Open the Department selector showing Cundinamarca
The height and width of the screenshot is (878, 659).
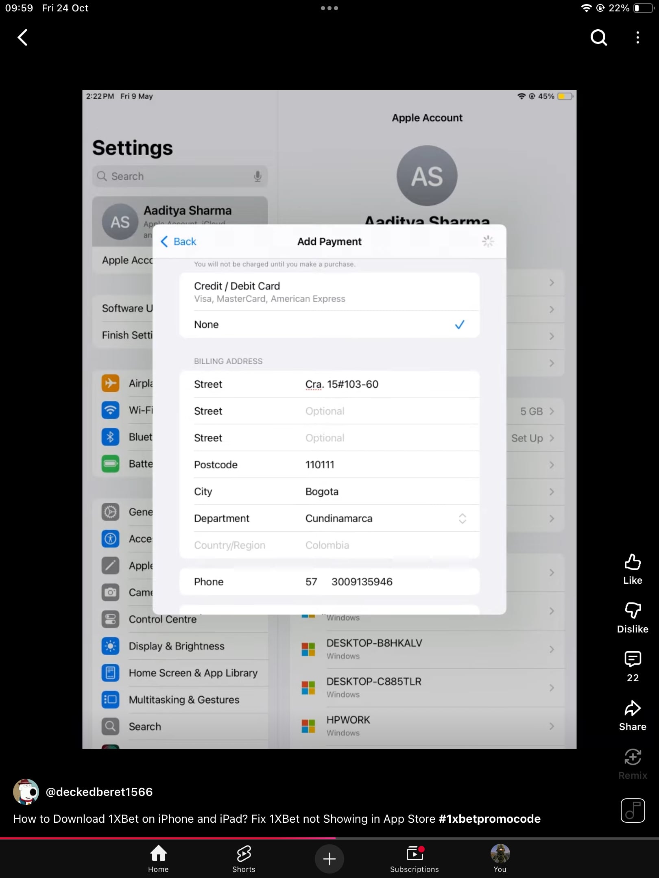coord(462,518)
